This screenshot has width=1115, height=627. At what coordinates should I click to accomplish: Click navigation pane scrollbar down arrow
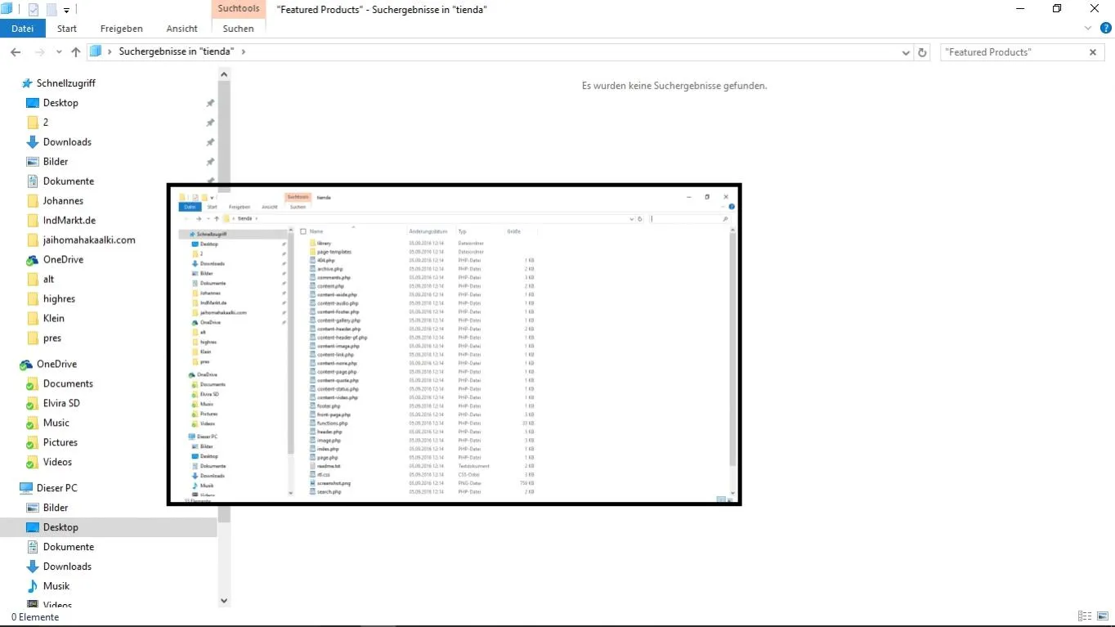tap(224, 600)
